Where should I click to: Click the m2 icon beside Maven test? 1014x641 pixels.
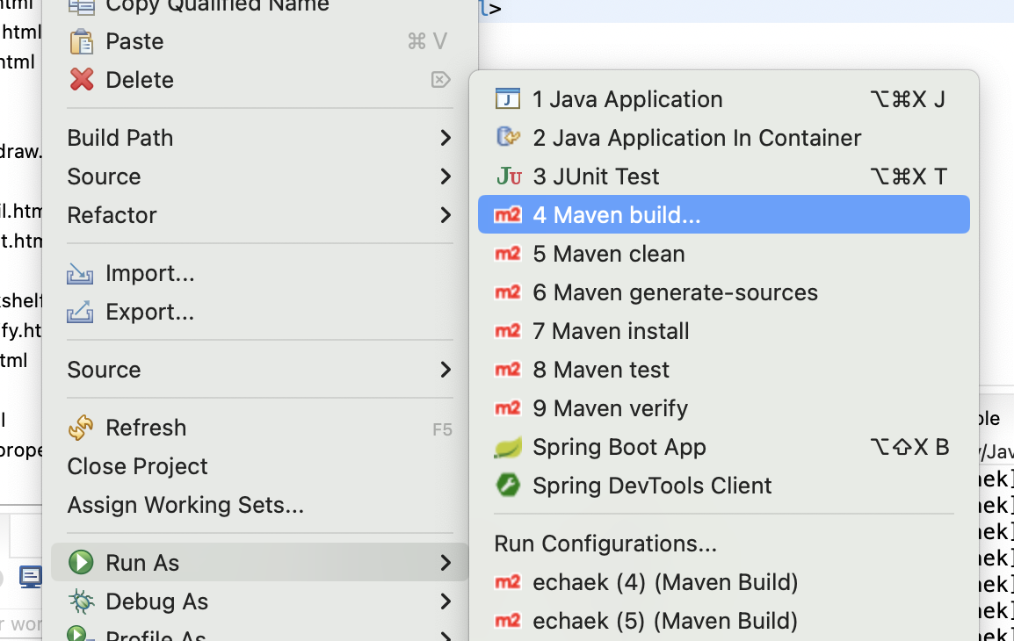[508, 369]
